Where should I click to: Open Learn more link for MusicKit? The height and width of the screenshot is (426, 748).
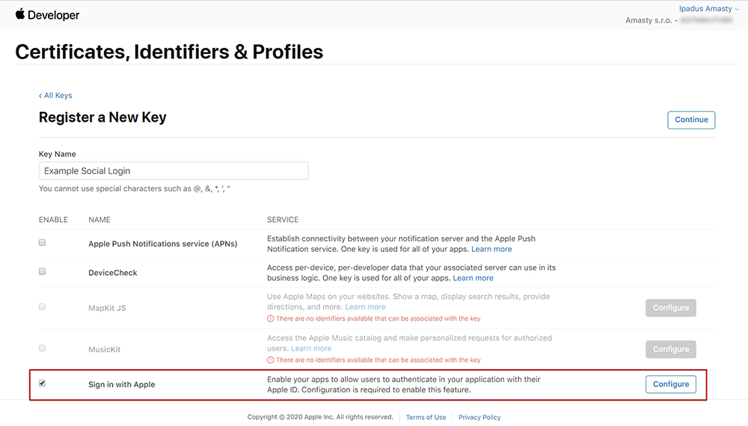tap(311, 349)
